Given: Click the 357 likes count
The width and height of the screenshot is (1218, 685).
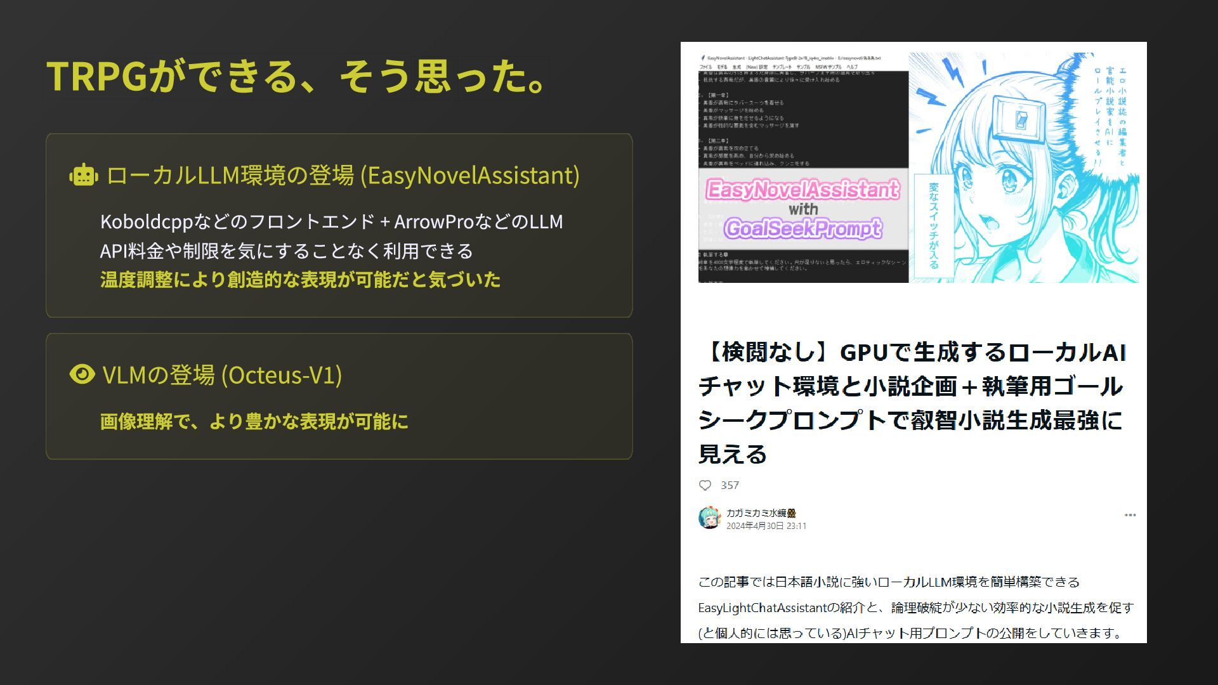Looking at the screenshot, I should click(730, 485).
